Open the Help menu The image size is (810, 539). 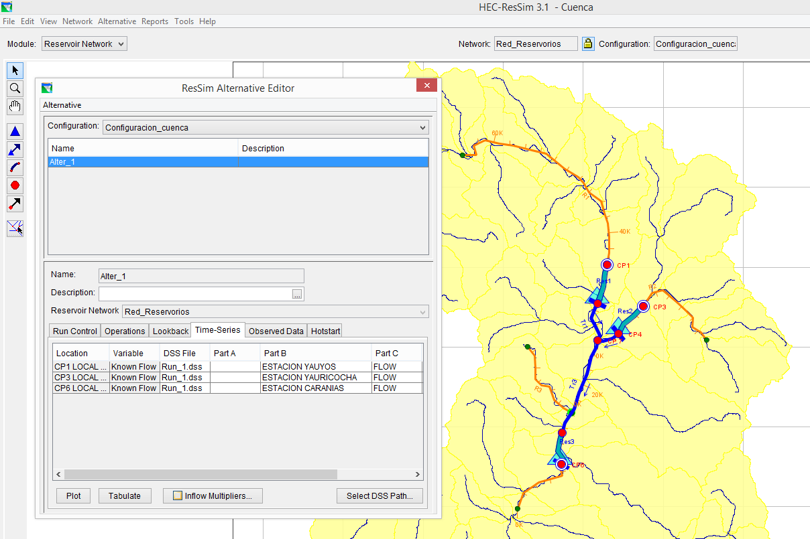[208, 21]
